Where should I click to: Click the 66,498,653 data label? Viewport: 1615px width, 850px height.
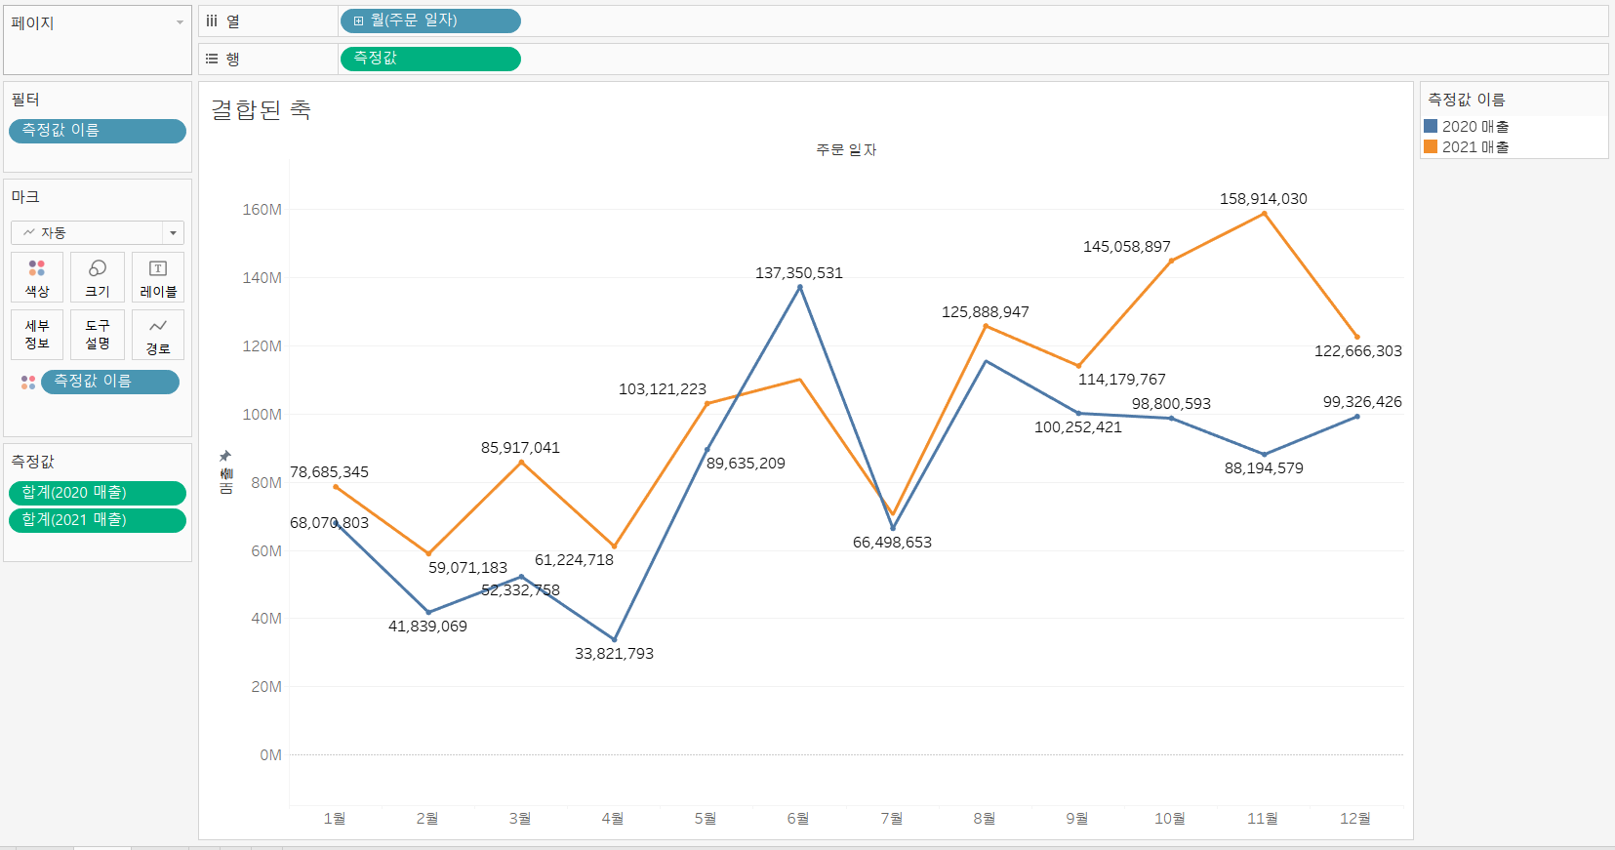892,542
